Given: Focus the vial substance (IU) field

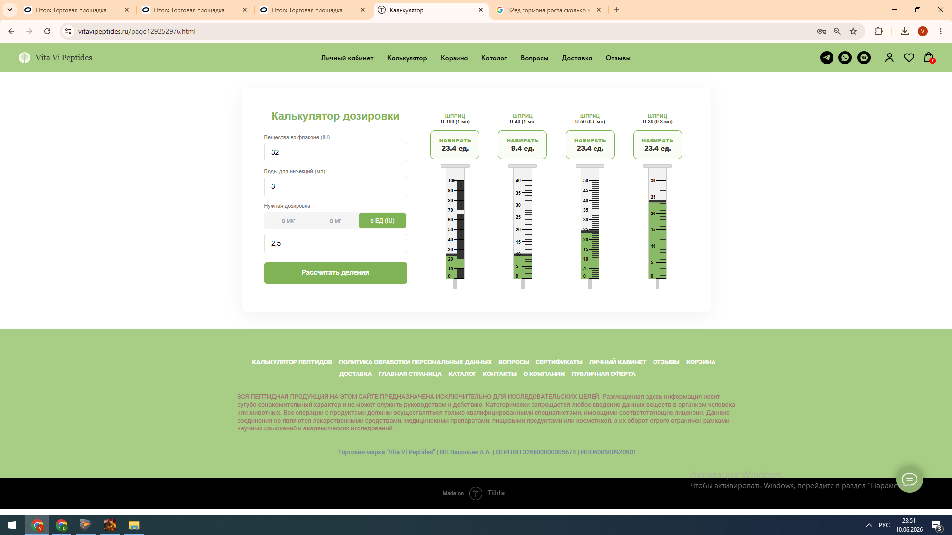Looking at the screenshot, I should click(335, 152).
